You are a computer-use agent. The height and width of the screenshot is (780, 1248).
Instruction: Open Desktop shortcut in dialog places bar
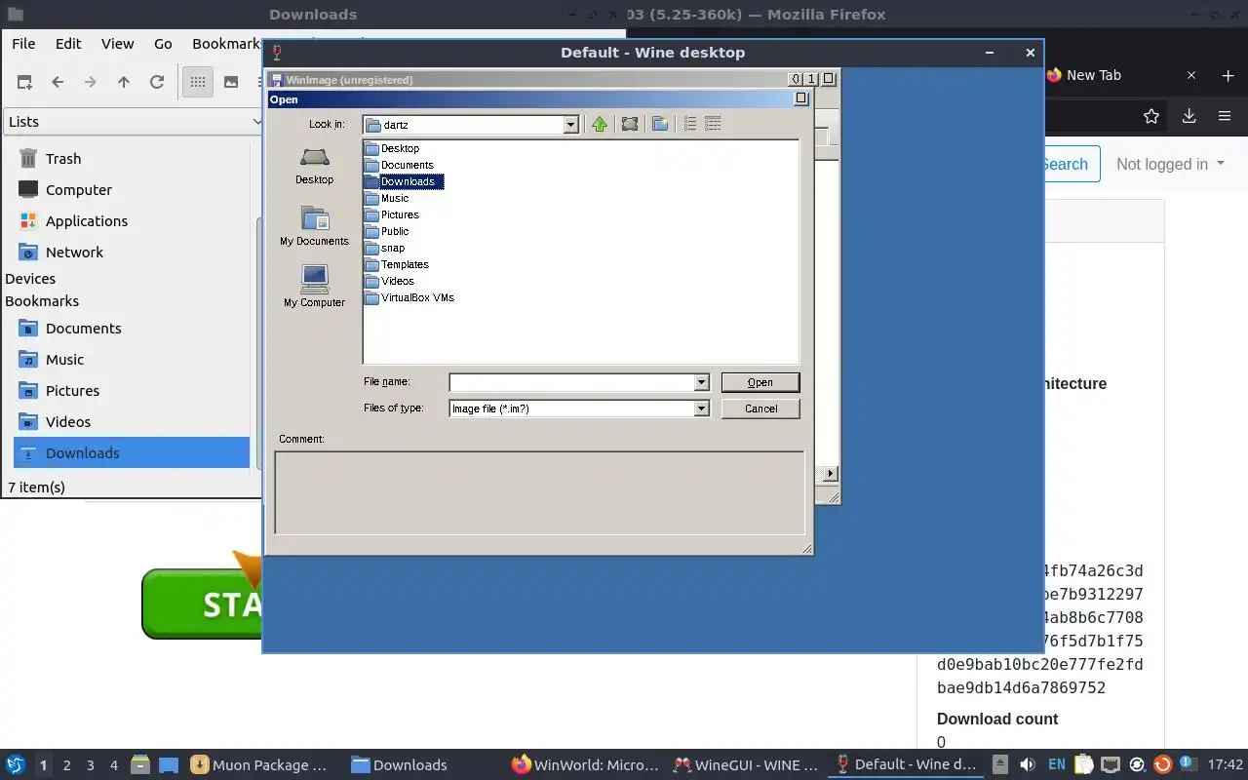click(314, 166)
